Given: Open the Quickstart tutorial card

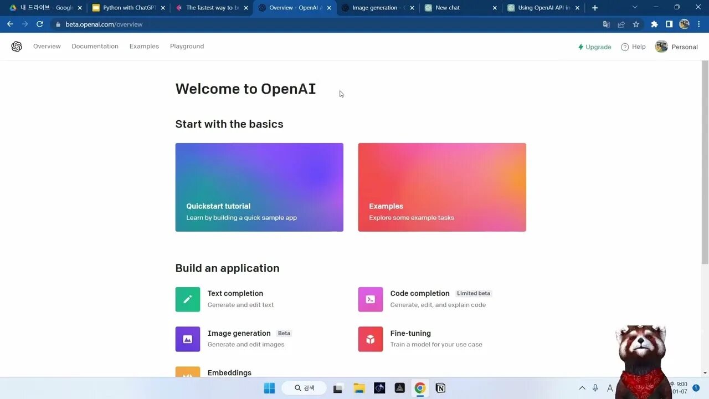Looking at the screenshot, I should coord(259,187).
